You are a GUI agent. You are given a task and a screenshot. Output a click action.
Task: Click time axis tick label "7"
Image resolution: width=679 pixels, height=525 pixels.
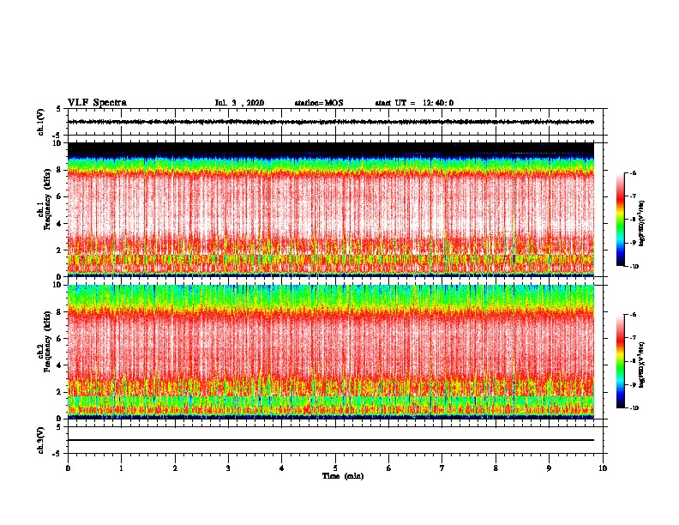click(x=442, y=468)
